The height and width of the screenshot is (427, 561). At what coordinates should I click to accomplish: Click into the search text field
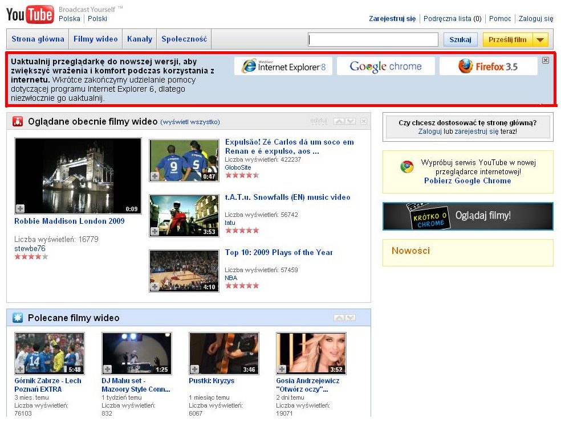click(373, 40)
